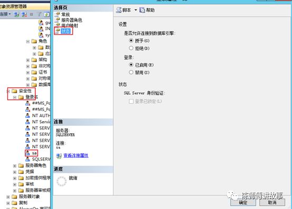This screenshot has width=292, height=209.
Task: Click the filter icon in Object Explorer toolbar
Action: pyautogui.click(x=40, y=14)
